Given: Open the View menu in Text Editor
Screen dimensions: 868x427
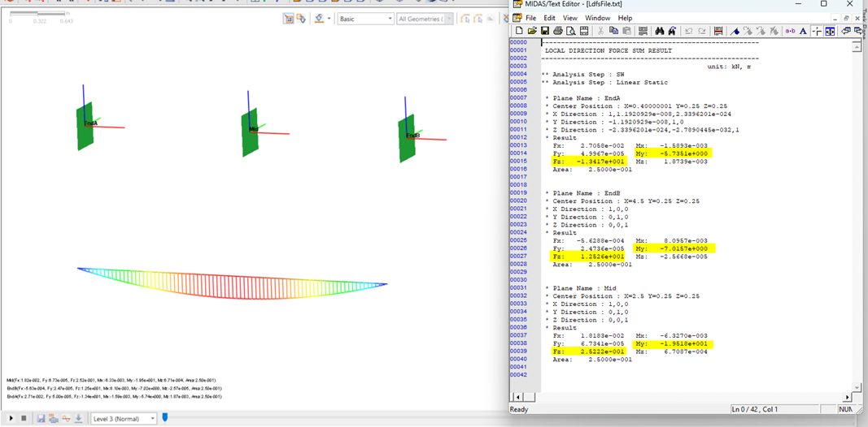Looking at the screenshot, I should pos(569,18).
